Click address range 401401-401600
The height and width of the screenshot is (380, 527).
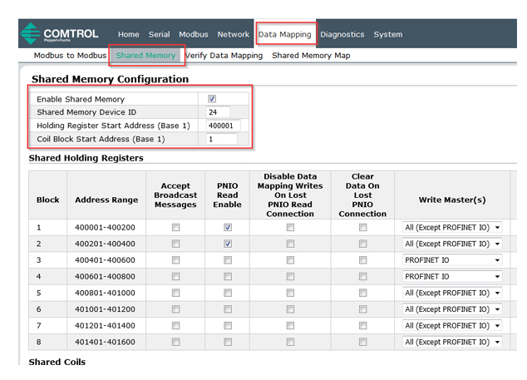click(x=105, y=342)
